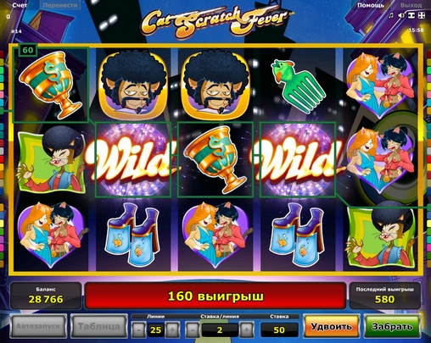Click the afro cat on reel three

click(x=215, y=84)
